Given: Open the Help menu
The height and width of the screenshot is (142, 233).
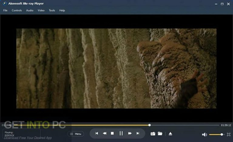Looking at the screenshot, I should click(62, 10).
